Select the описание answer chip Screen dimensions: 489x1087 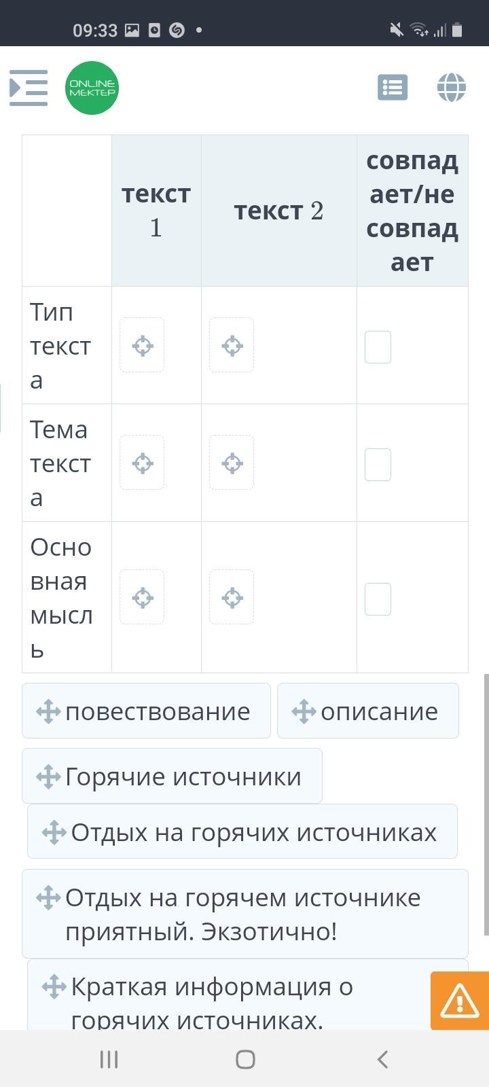(367, 711)
